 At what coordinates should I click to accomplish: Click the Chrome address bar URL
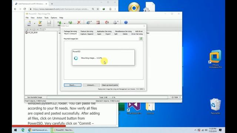point(61,9)
